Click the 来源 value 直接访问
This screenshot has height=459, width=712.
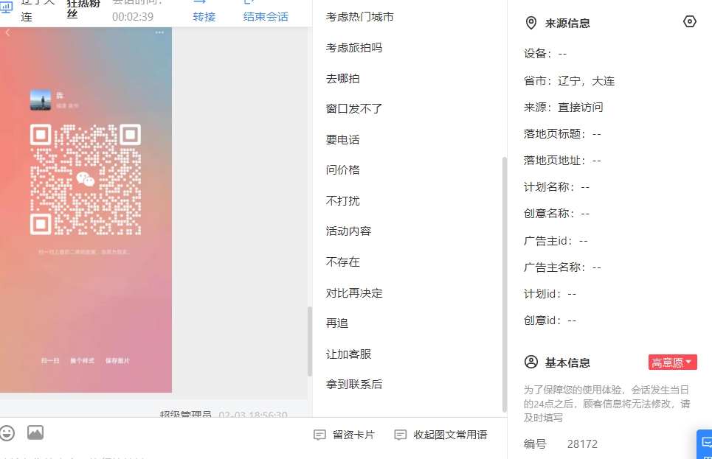(581, 108)
